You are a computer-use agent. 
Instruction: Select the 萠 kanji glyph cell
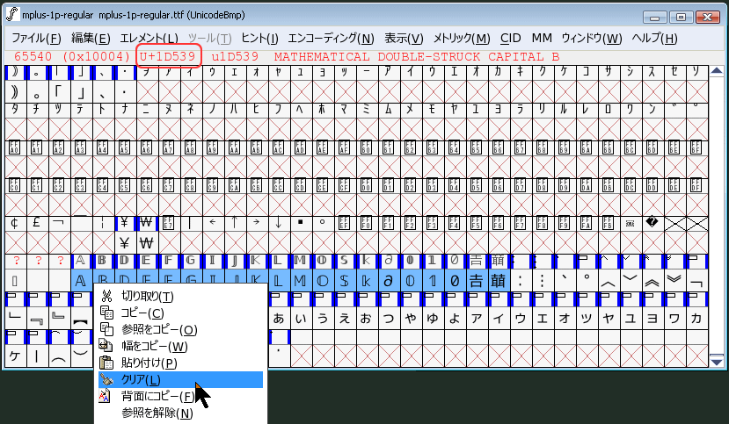(x=498, y=281)
